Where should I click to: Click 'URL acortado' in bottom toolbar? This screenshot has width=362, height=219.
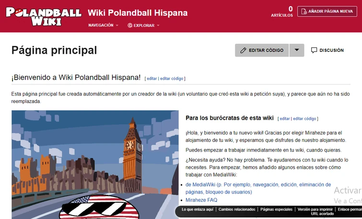322,214
